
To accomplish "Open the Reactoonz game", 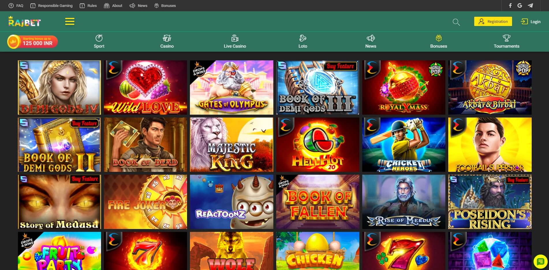I will point(231,202).
